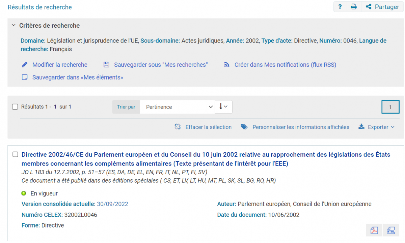
Task: Click the clear-selection icon
Action: coord(178,127)
